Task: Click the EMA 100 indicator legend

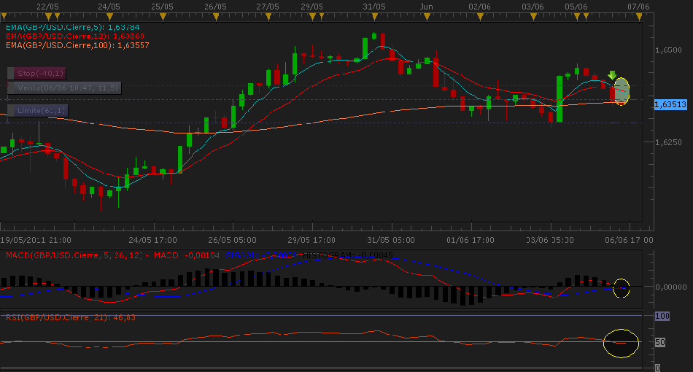Action: 77,45
